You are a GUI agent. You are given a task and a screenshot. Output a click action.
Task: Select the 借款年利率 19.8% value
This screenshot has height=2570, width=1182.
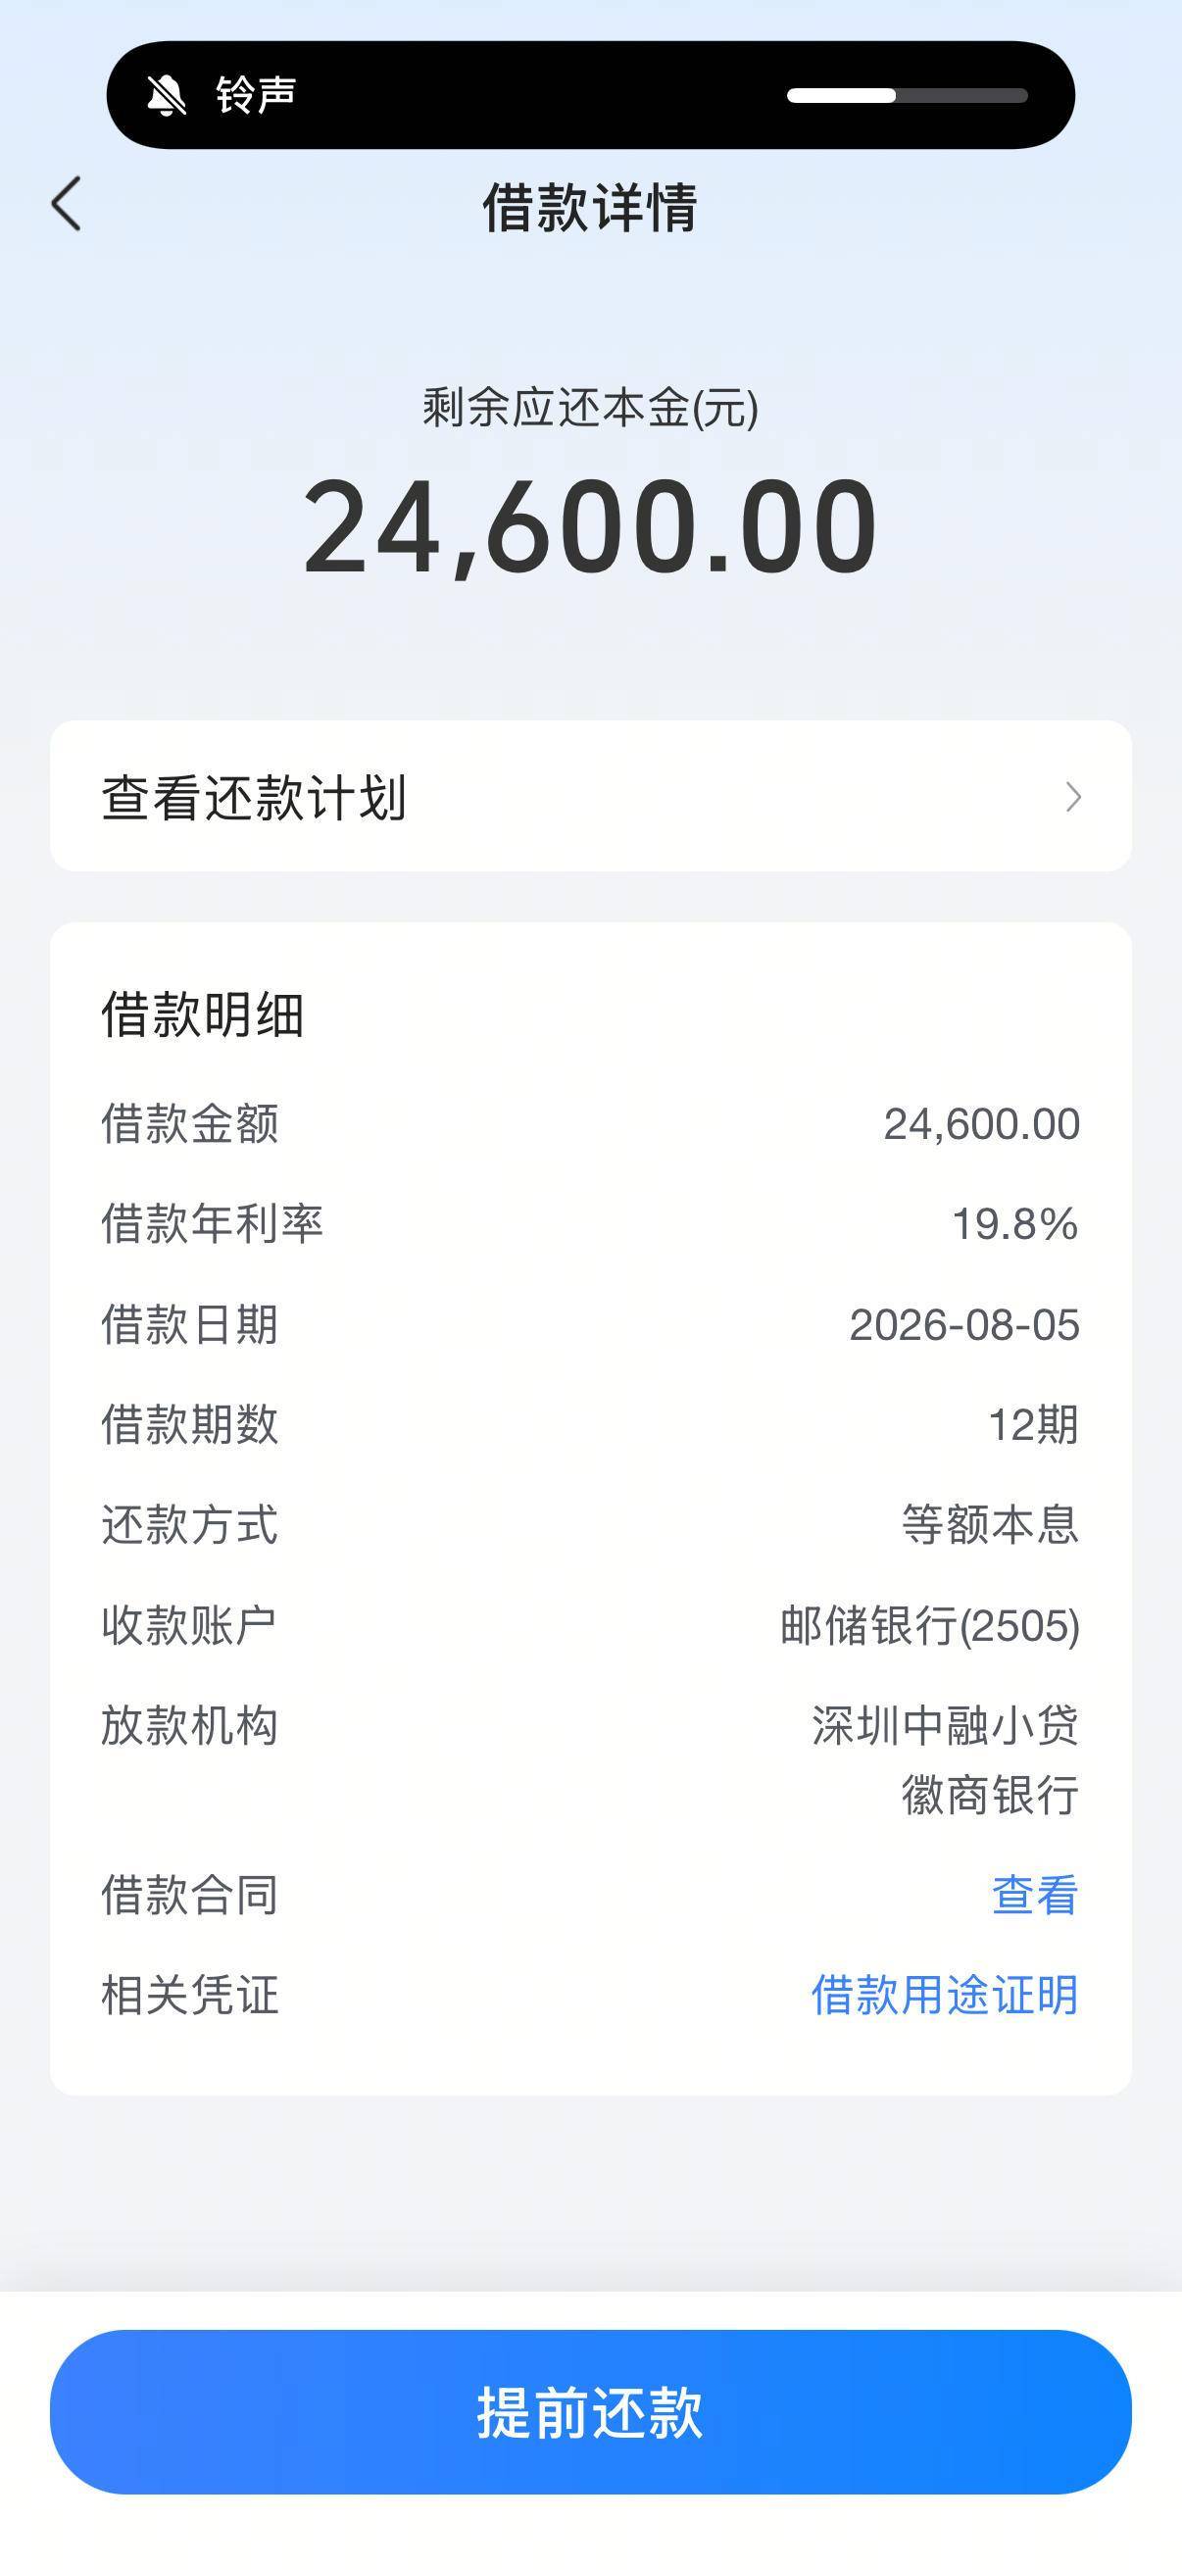(x=1014, y=1224)
